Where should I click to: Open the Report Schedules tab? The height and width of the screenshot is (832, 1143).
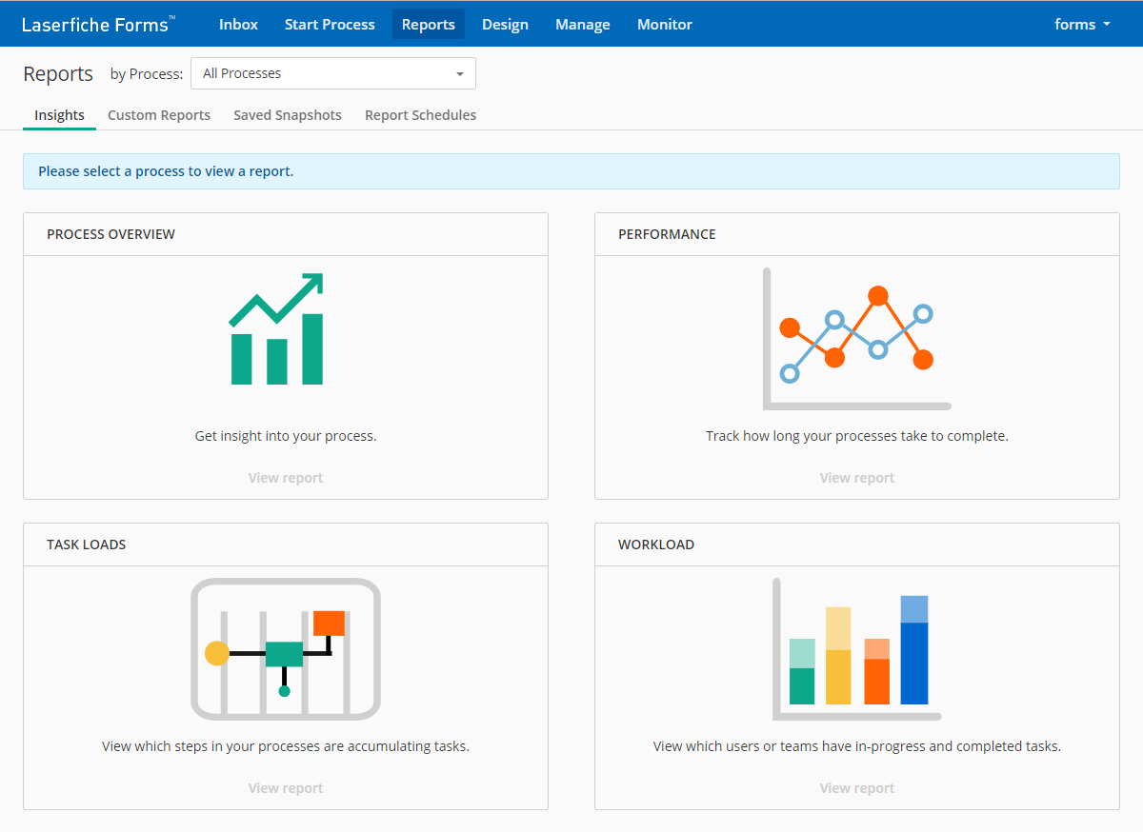(420, 115)
